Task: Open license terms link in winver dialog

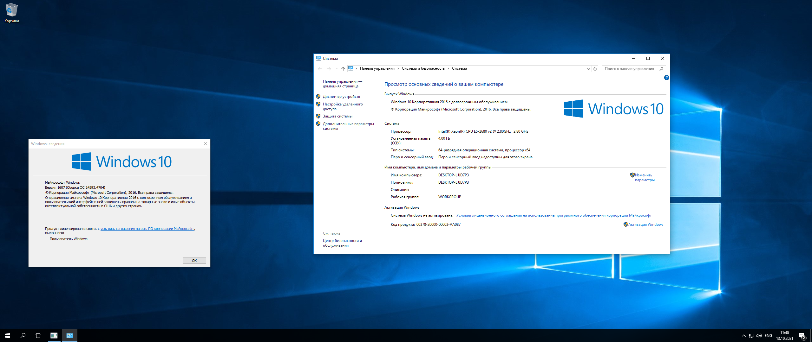Action: (147, 229)
